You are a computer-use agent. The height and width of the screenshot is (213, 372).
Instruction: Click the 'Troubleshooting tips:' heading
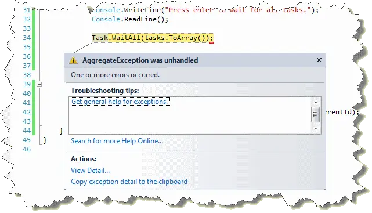(x=104, y=91)
